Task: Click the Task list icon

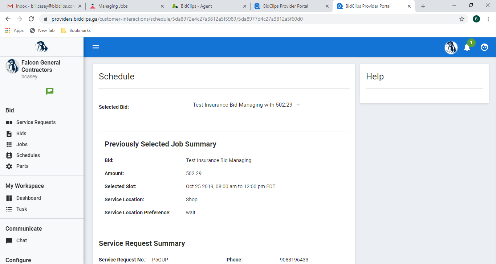Action: click(9, 209)
